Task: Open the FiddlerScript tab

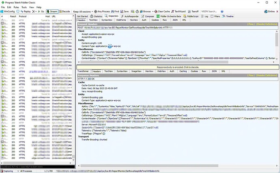Action: coord(191,16)
